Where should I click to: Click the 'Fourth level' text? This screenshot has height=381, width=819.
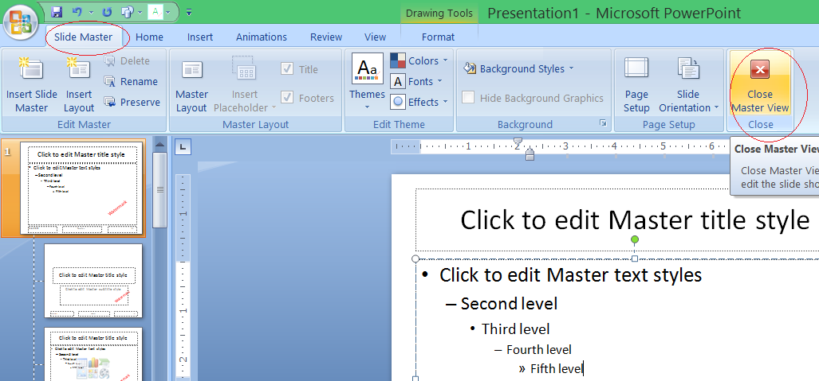(x=539, y=349)
